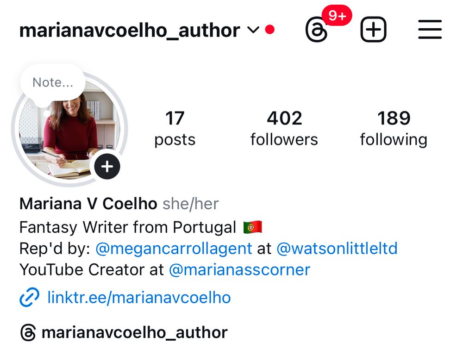Screen dimensions: 463x356
Task: Tap the Threads logo beside bottom username
Action: coord(28,333)
